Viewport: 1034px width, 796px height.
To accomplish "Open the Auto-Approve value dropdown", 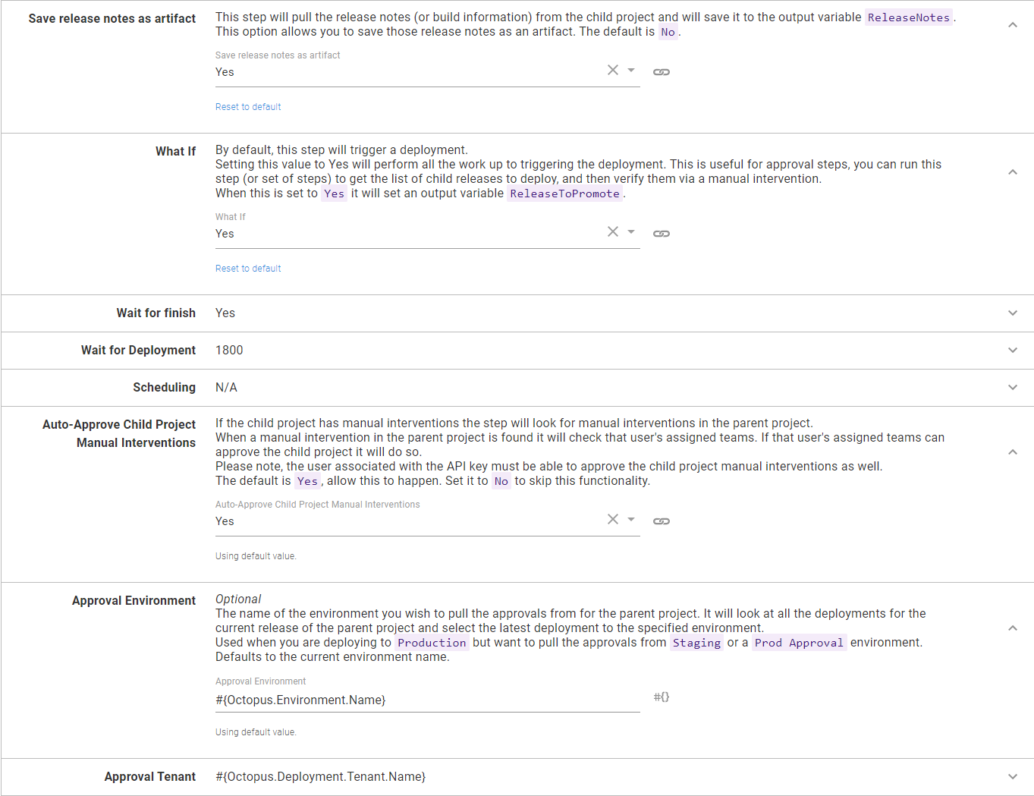I will click(x=630, y=519).
